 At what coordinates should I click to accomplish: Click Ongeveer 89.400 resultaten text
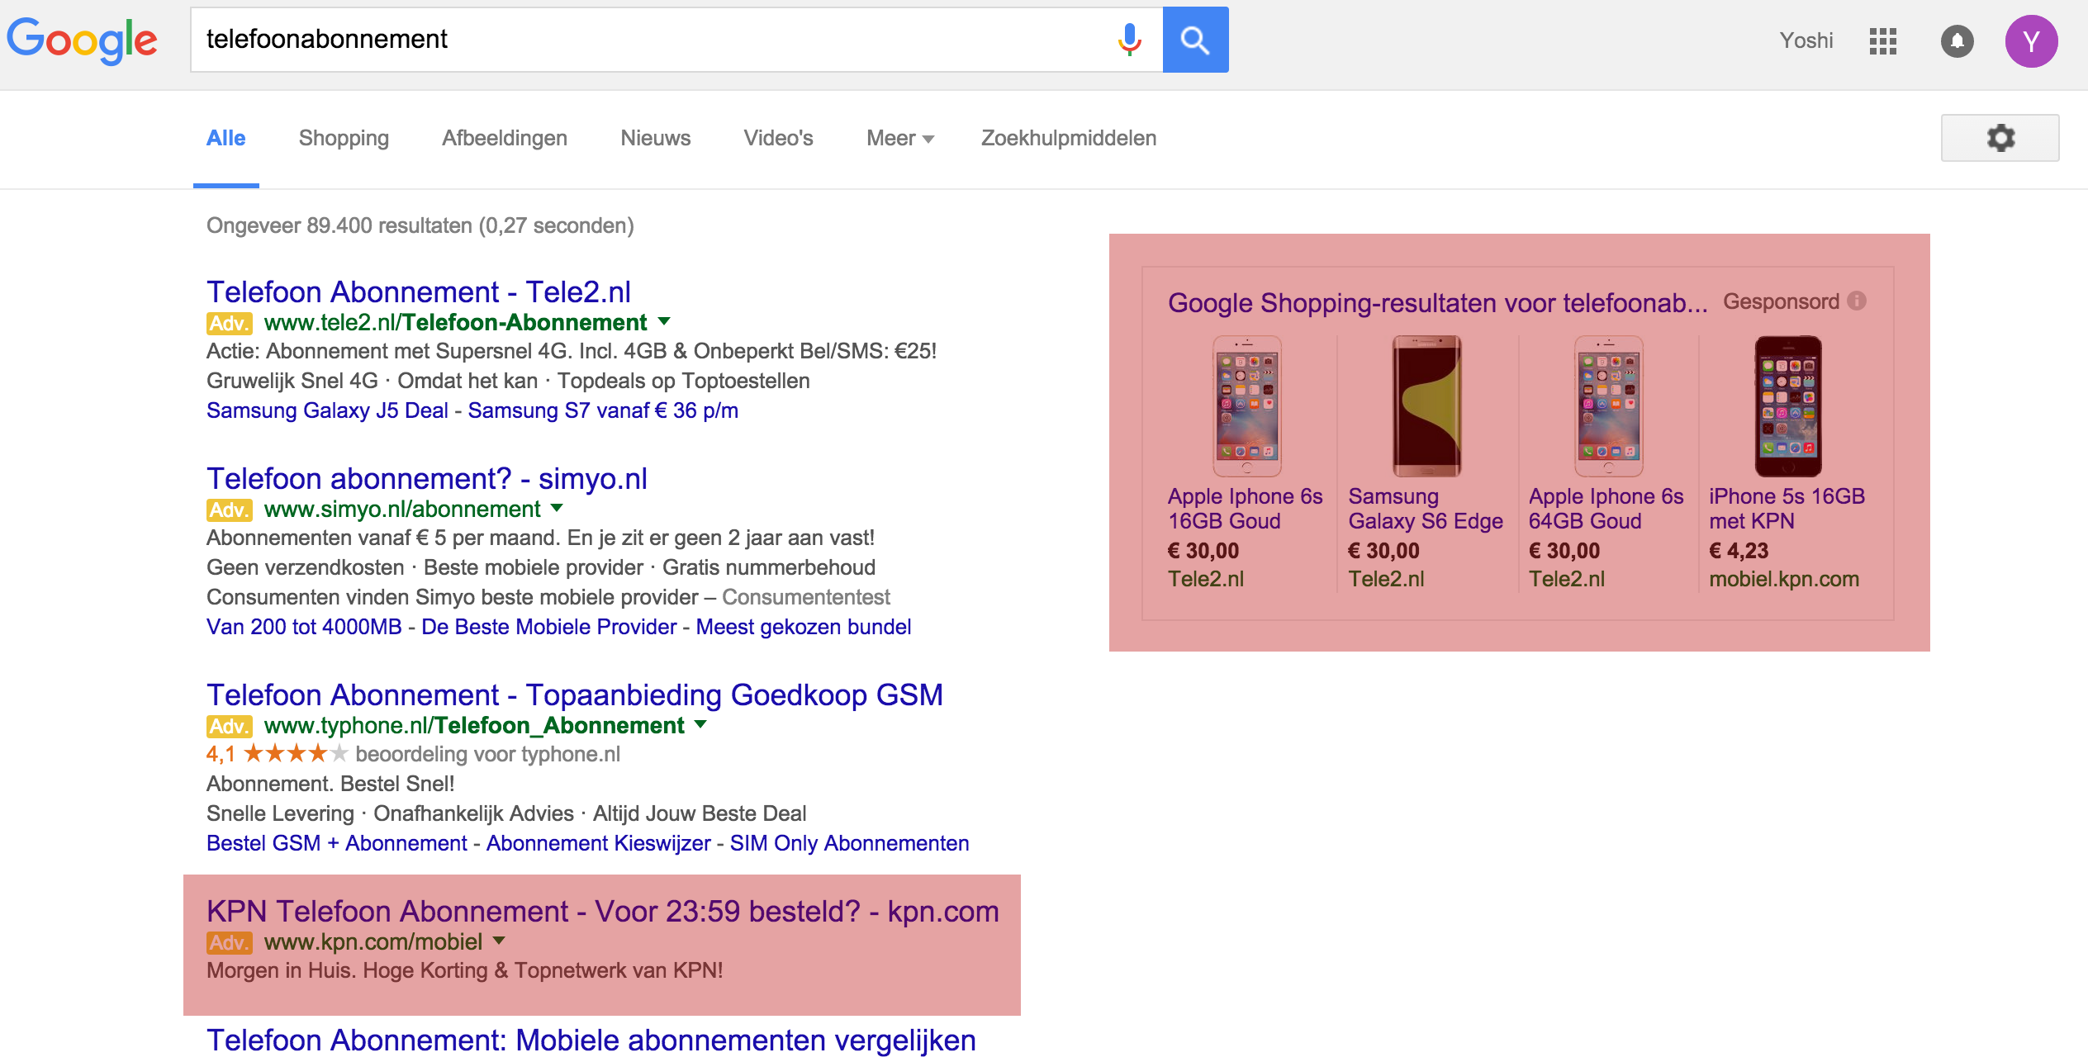[x=420, y=225]
